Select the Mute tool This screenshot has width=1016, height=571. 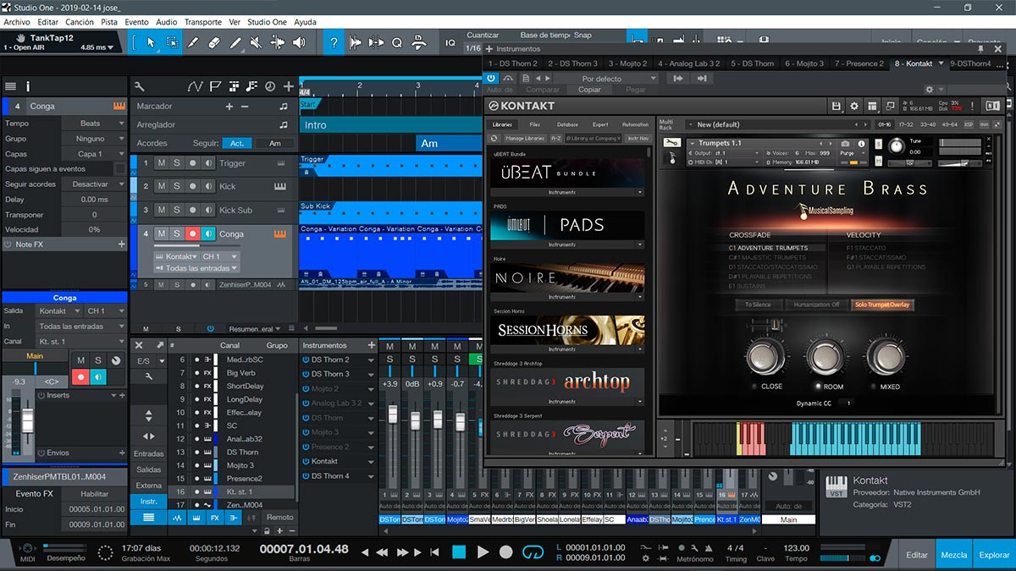[257, 42]
